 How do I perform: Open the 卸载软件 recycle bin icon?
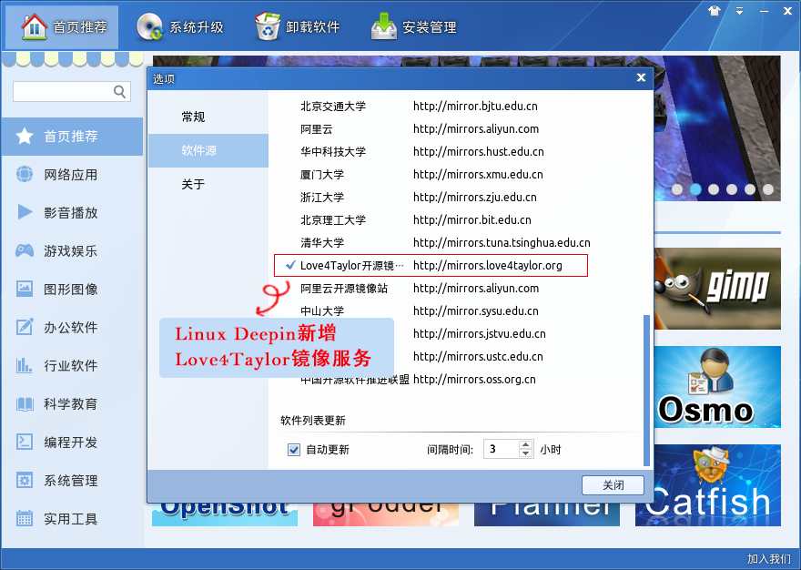click(x=268, y=26)
